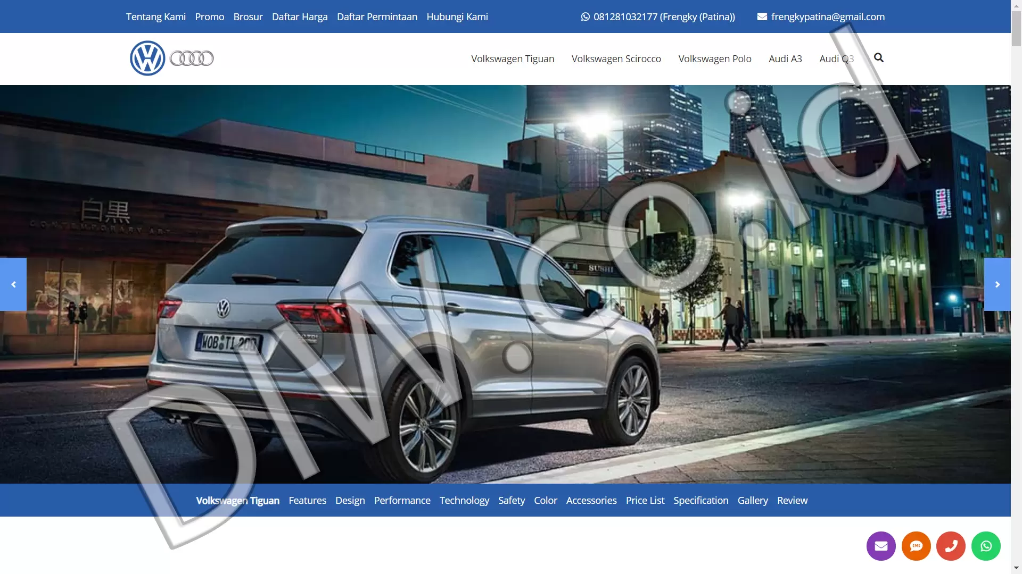Advance to next slide arrow
1022x574 pixels.
coord(997,284)
